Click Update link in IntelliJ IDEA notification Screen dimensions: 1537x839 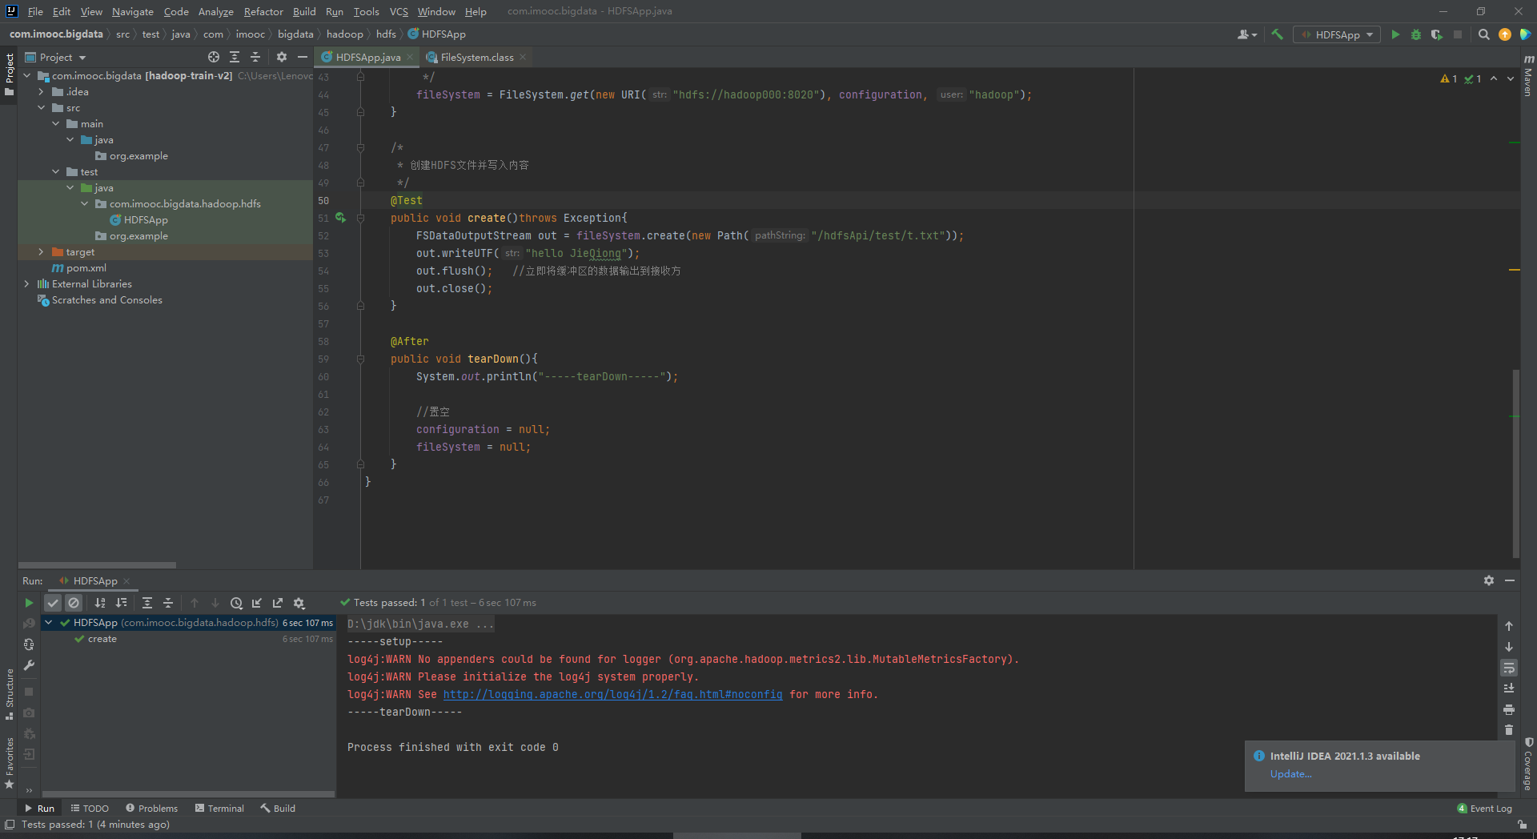1290,774
